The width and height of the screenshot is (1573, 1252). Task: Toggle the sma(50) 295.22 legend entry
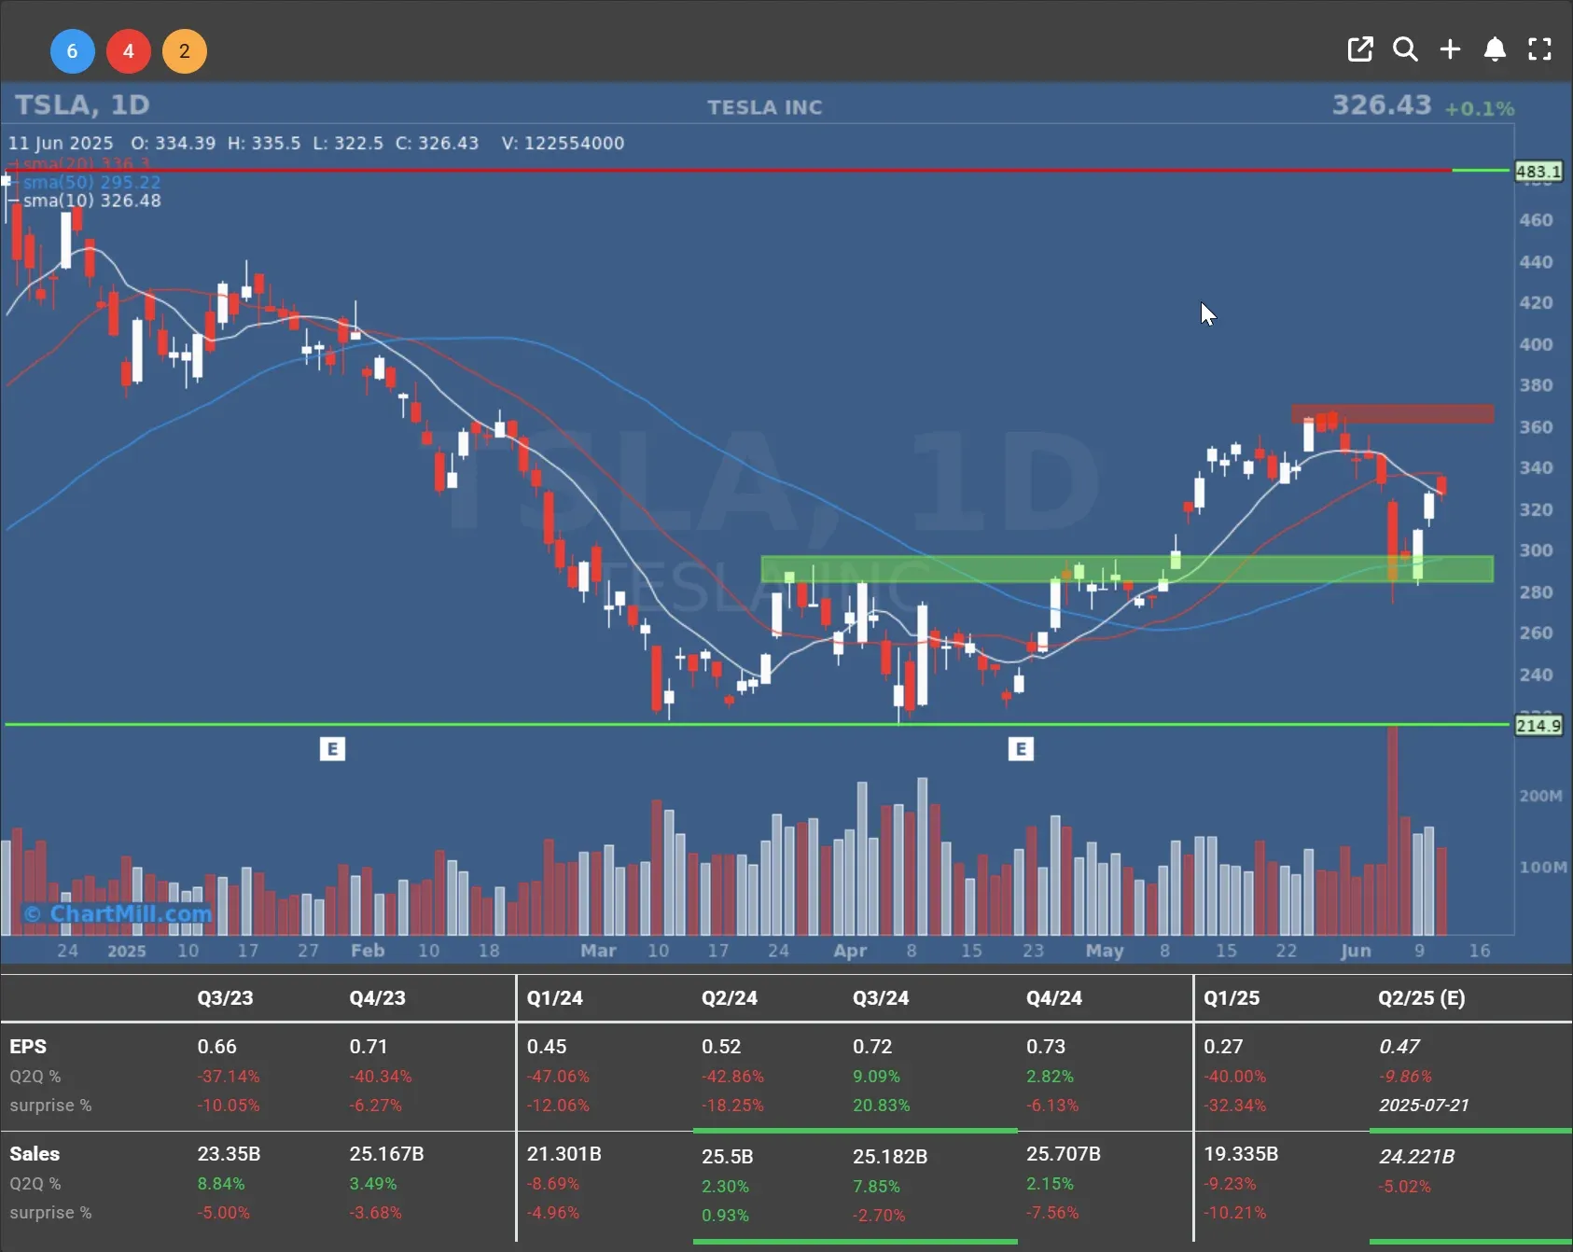[91, 182]
